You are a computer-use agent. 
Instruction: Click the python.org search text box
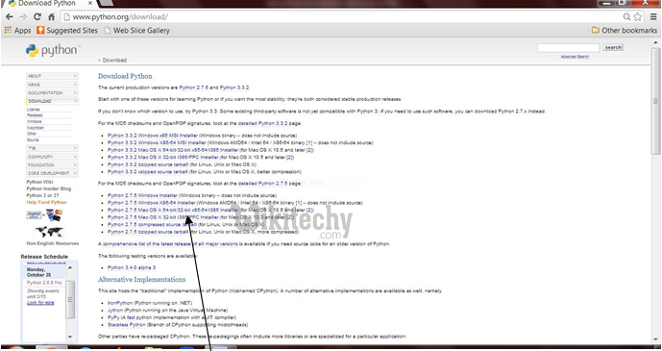[568, 48]
